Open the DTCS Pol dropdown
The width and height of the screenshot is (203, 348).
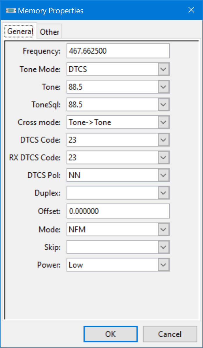point(164,175)
